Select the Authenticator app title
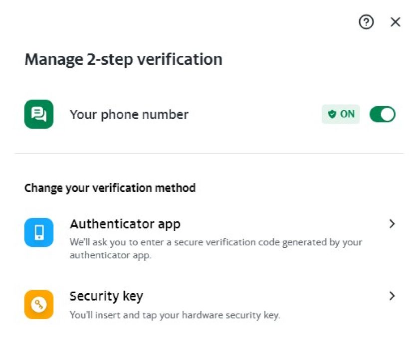The height and width of the screenshot is (358, 419). coord(125,224)
